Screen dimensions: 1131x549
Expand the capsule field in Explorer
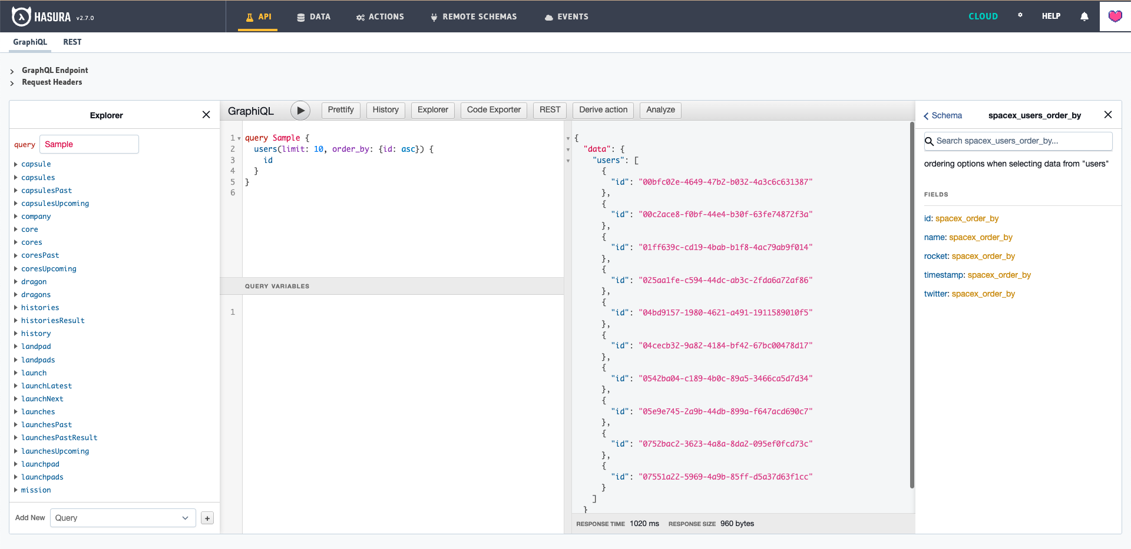32,164
